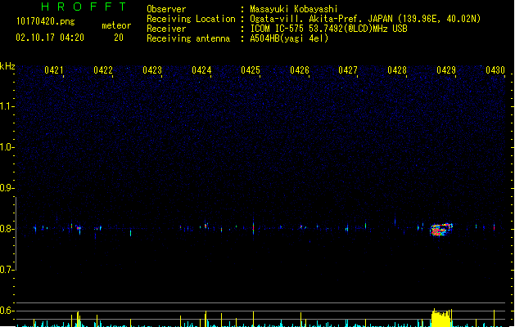Click the date stamp 02.10.17 04:20
This screenshot has width=515, height=327.
tap(50, 38)
